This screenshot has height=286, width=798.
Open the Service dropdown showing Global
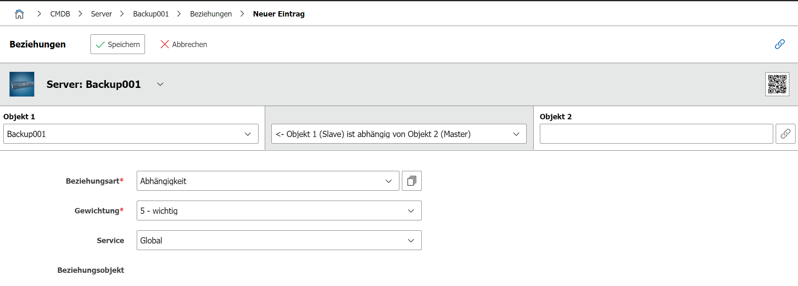pos(279,240)
